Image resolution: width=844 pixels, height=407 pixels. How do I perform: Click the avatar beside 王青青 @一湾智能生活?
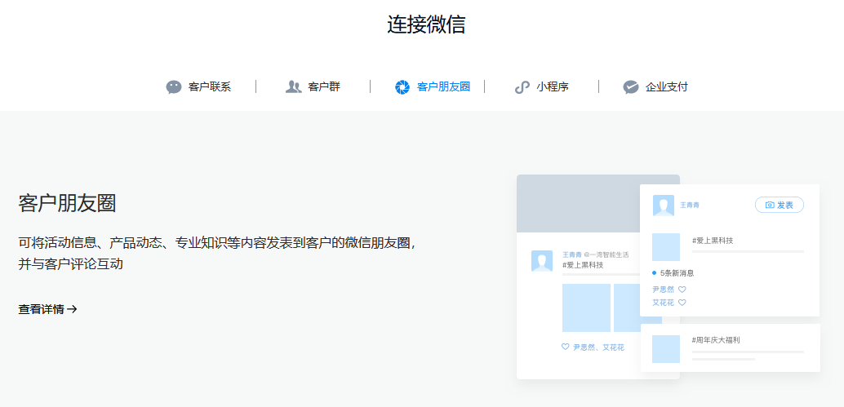click(x=541, y=261)
